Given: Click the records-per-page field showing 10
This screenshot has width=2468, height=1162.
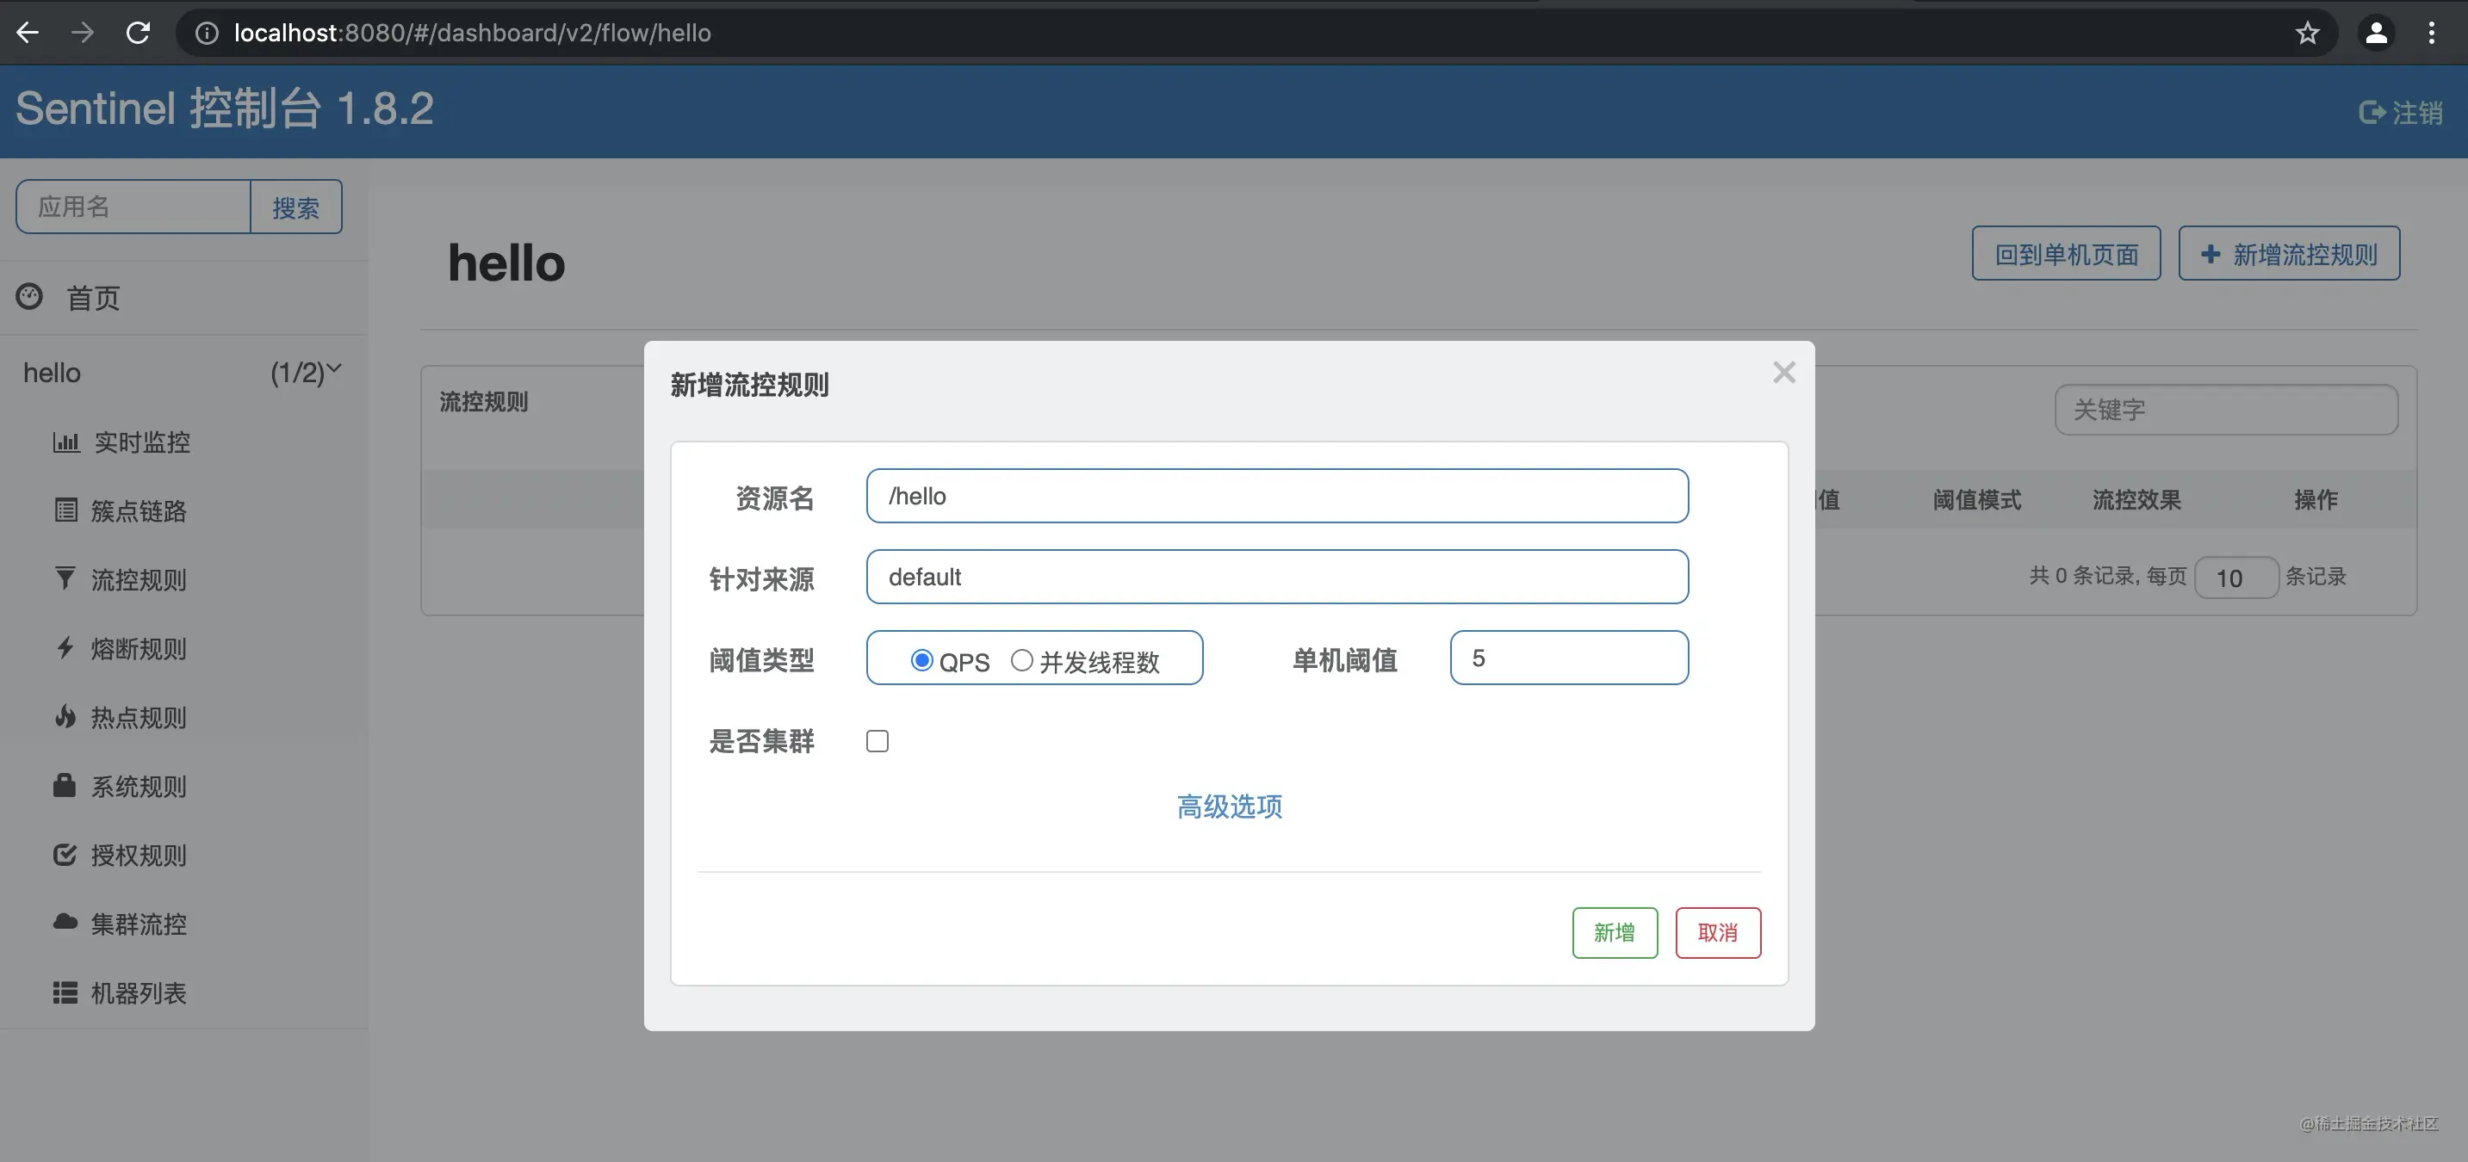Looking at the screenshot, I should 2236,578.
